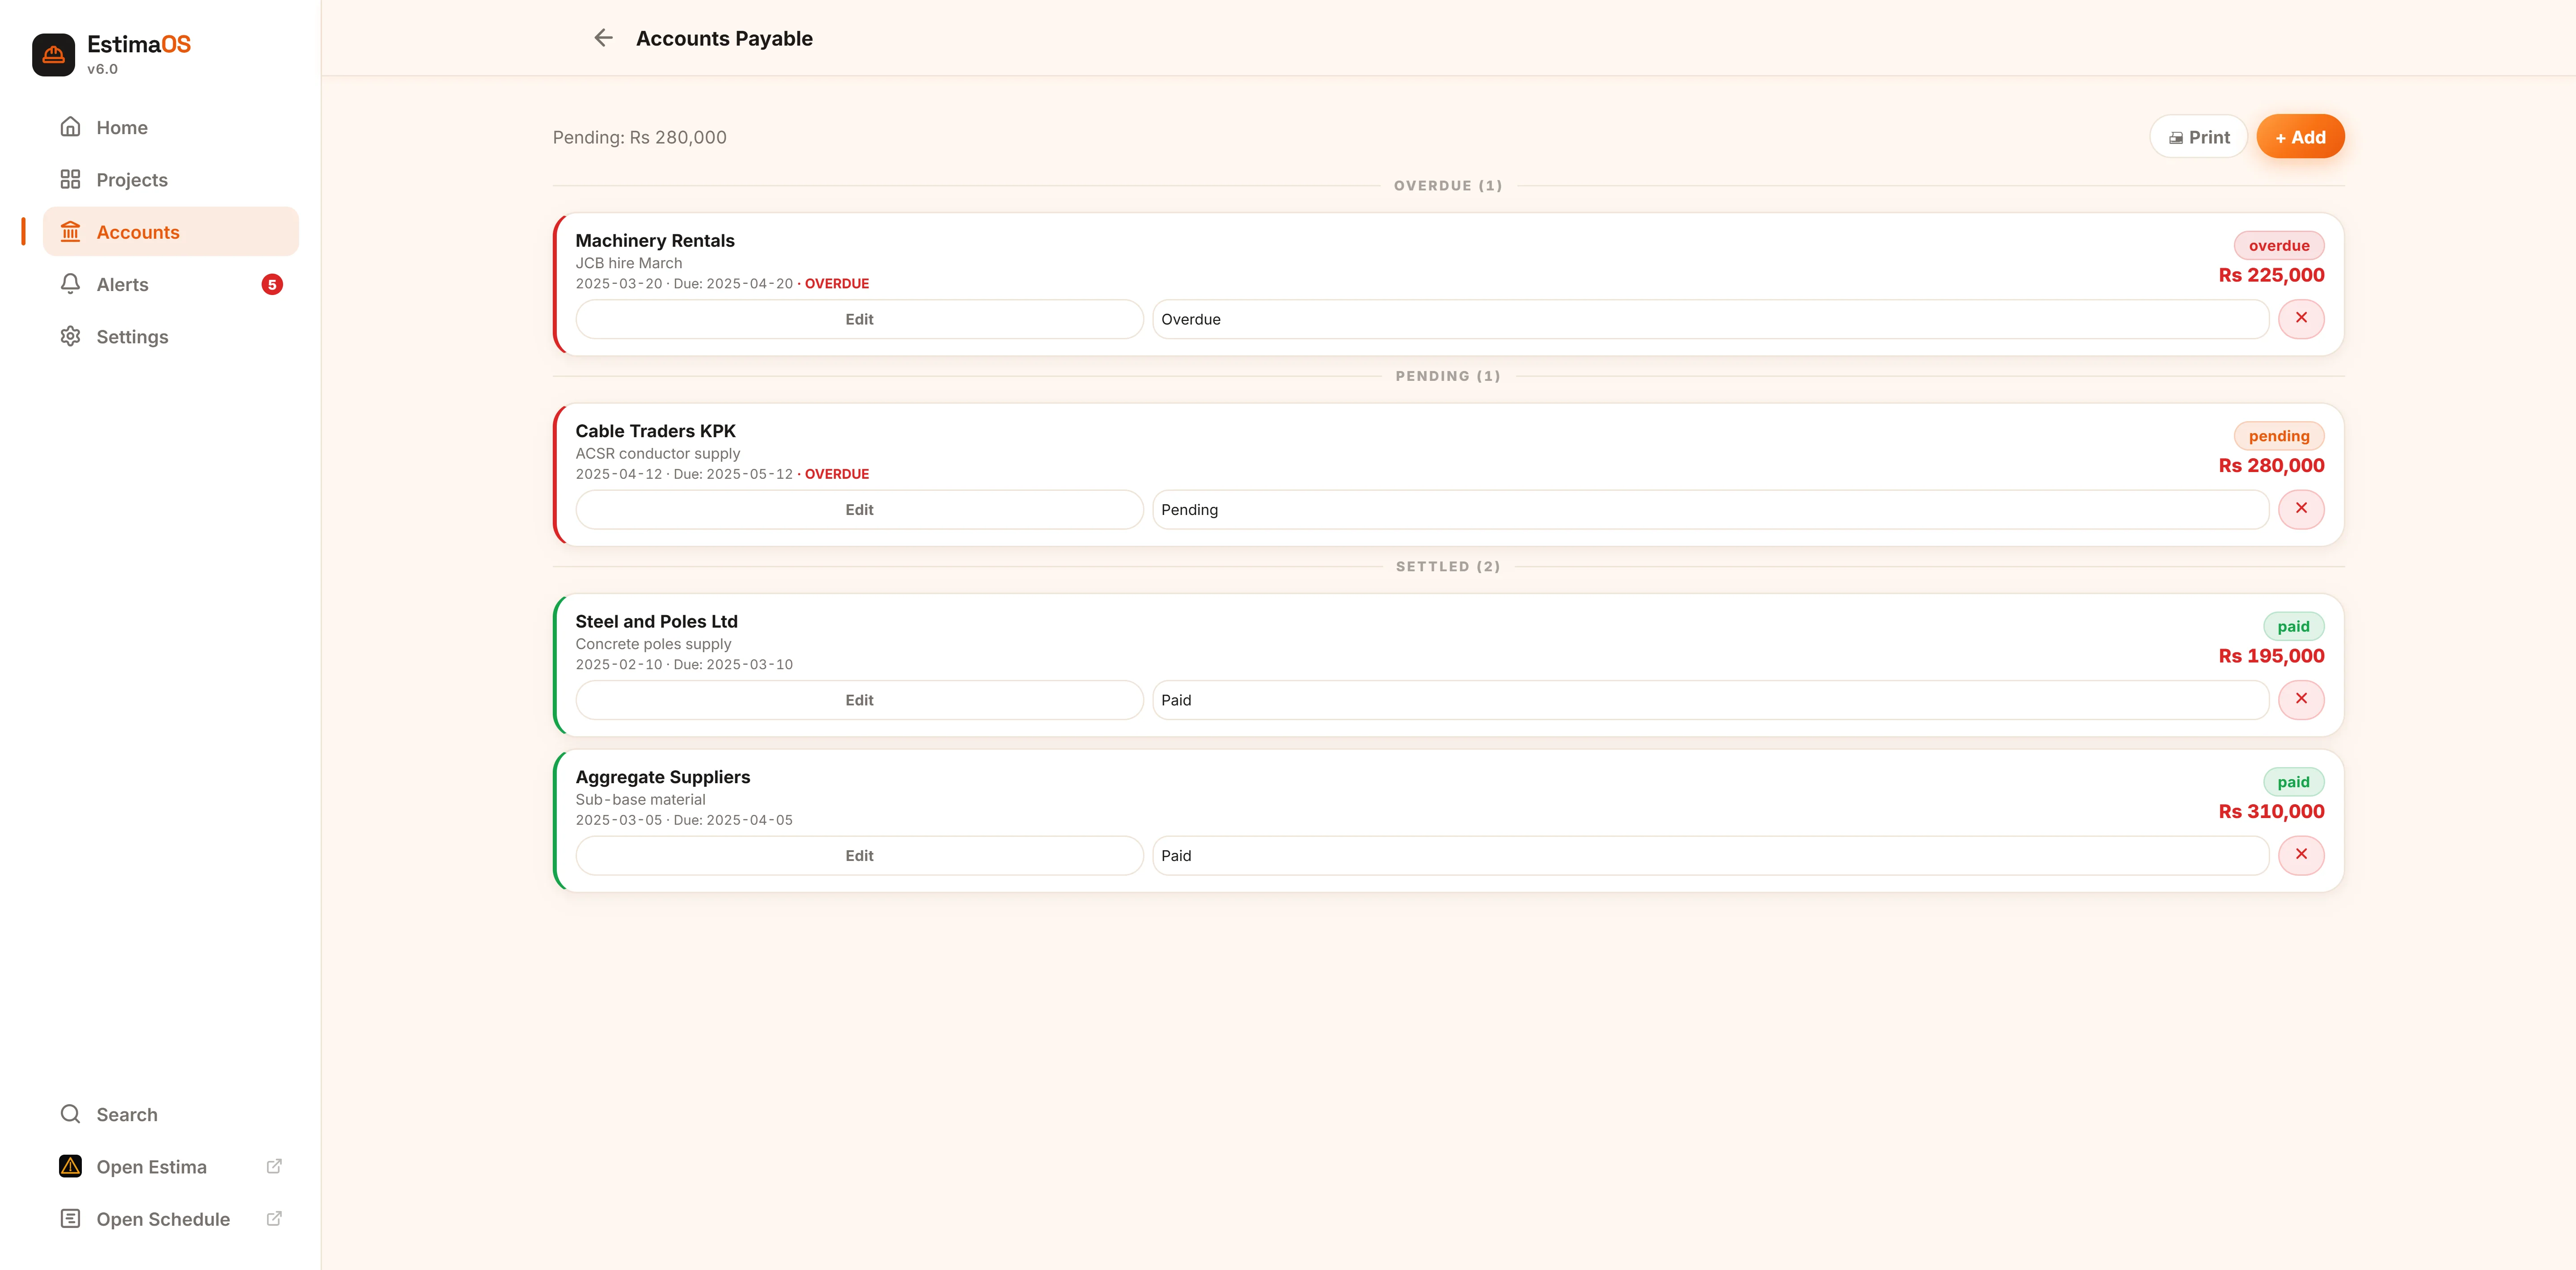Image resolution: width=2576 pixels, height=1270 pixels.
Task: Edit the Aggregate Suppliers payable
Action: (859, 855)
